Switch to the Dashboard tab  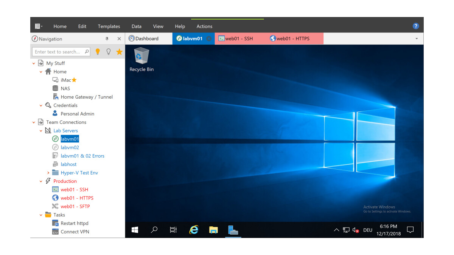(x=149, y=39)
